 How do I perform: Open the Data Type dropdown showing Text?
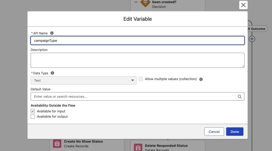pos(83,80)
